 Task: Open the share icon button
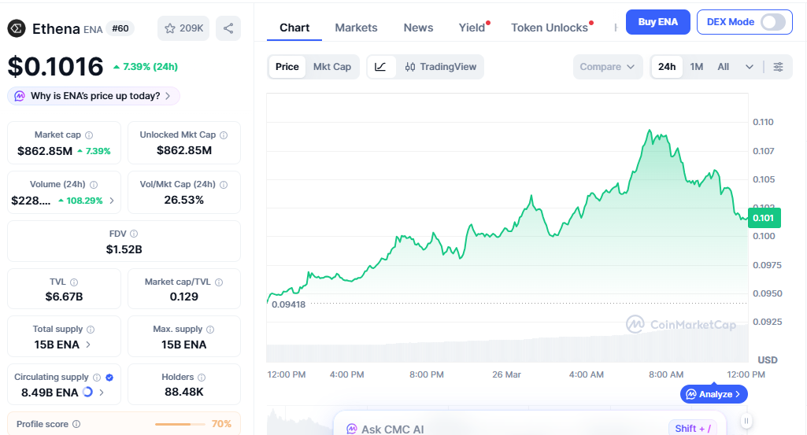[x=228, y=28]
